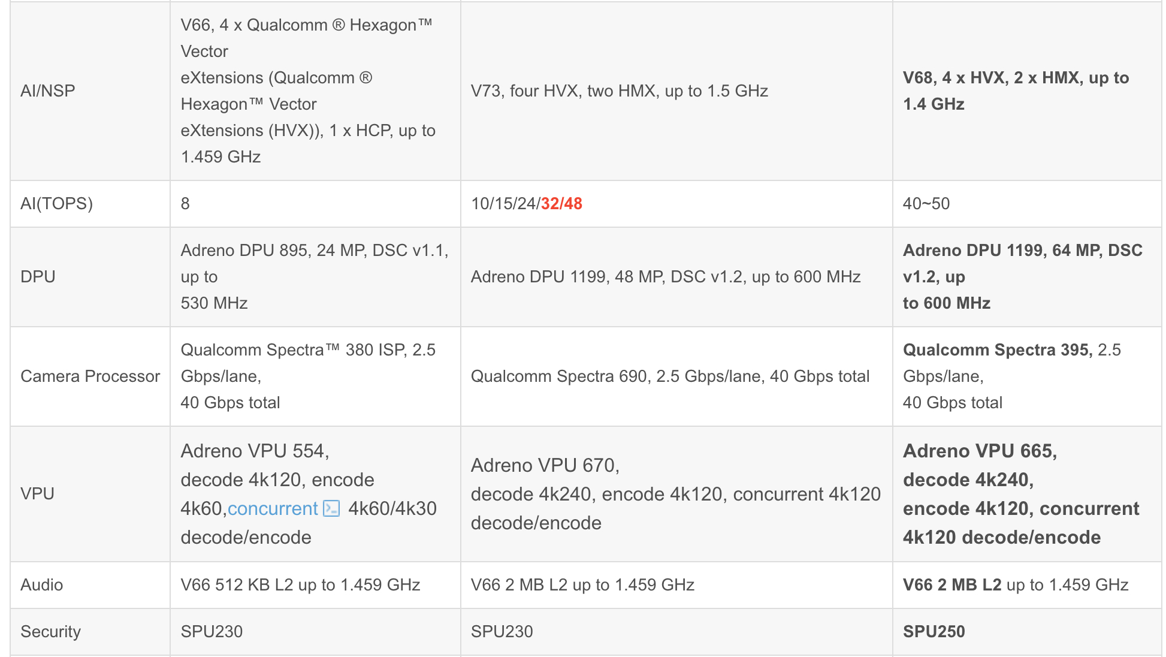Select the Security row label
Image resolution: width=1166 pixels, height=657 pixels.
50,632
